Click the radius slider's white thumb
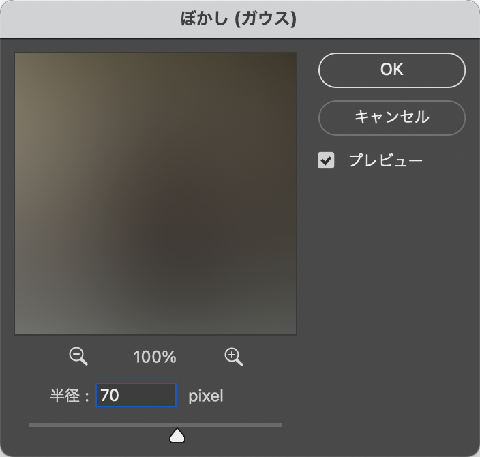Viewport: 480px width, 457px height. (177, 435)
